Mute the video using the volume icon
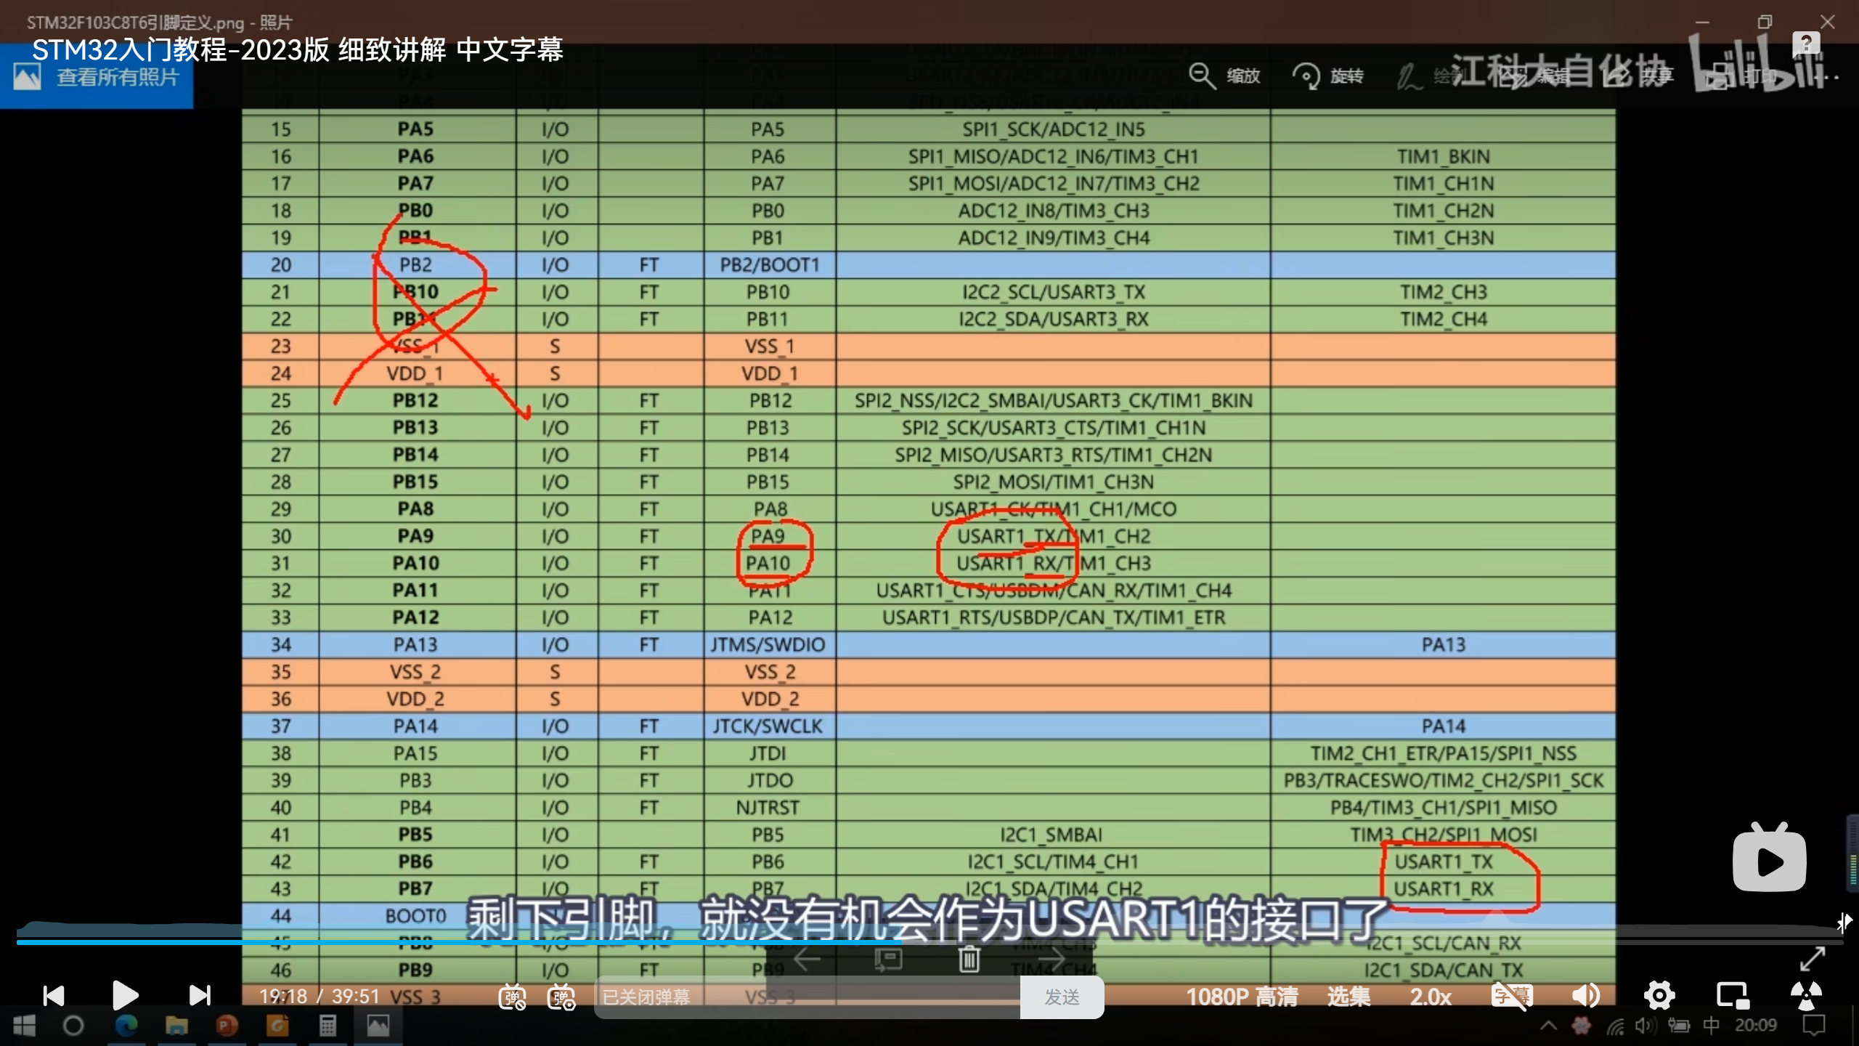The image size is (1859, 1046). (x=1586, y=995)
